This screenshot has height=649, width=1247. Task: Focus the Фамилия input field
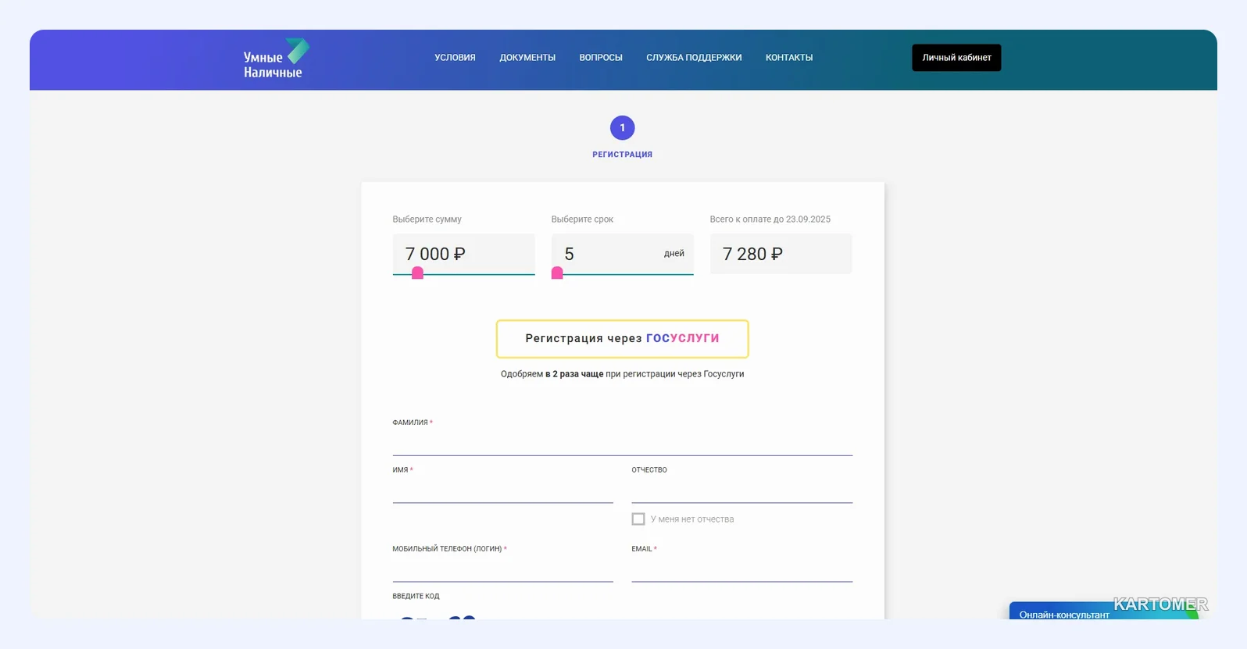click(622, 443)
